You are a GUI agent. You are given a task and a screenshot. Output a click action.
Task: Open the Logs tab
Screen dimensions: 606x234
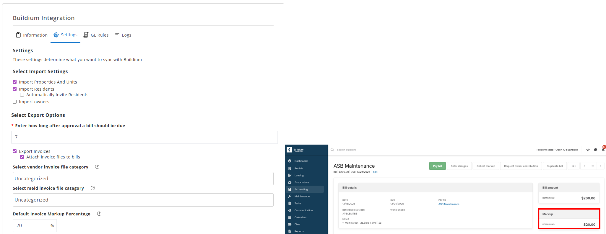[123, 35]
